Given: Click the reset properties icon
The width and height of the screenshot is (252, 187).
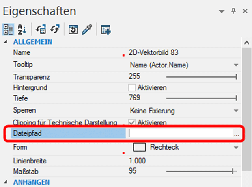Looking at the screenshot, I should (73, 29).
